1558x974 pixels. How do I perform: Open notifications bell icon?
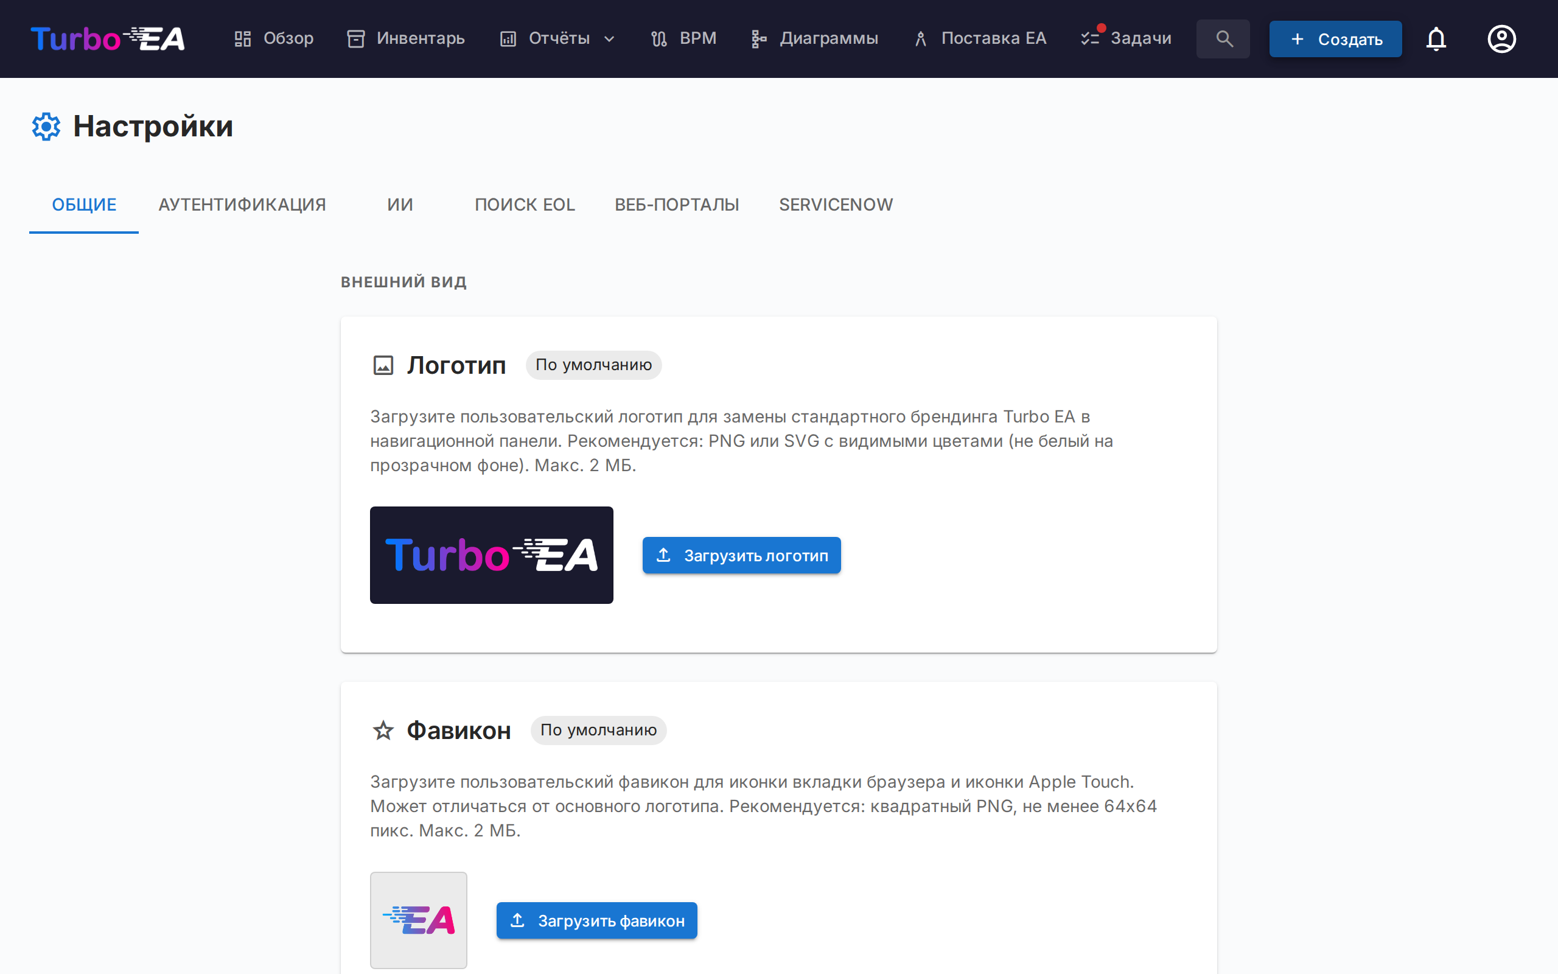pos(1436,38)
